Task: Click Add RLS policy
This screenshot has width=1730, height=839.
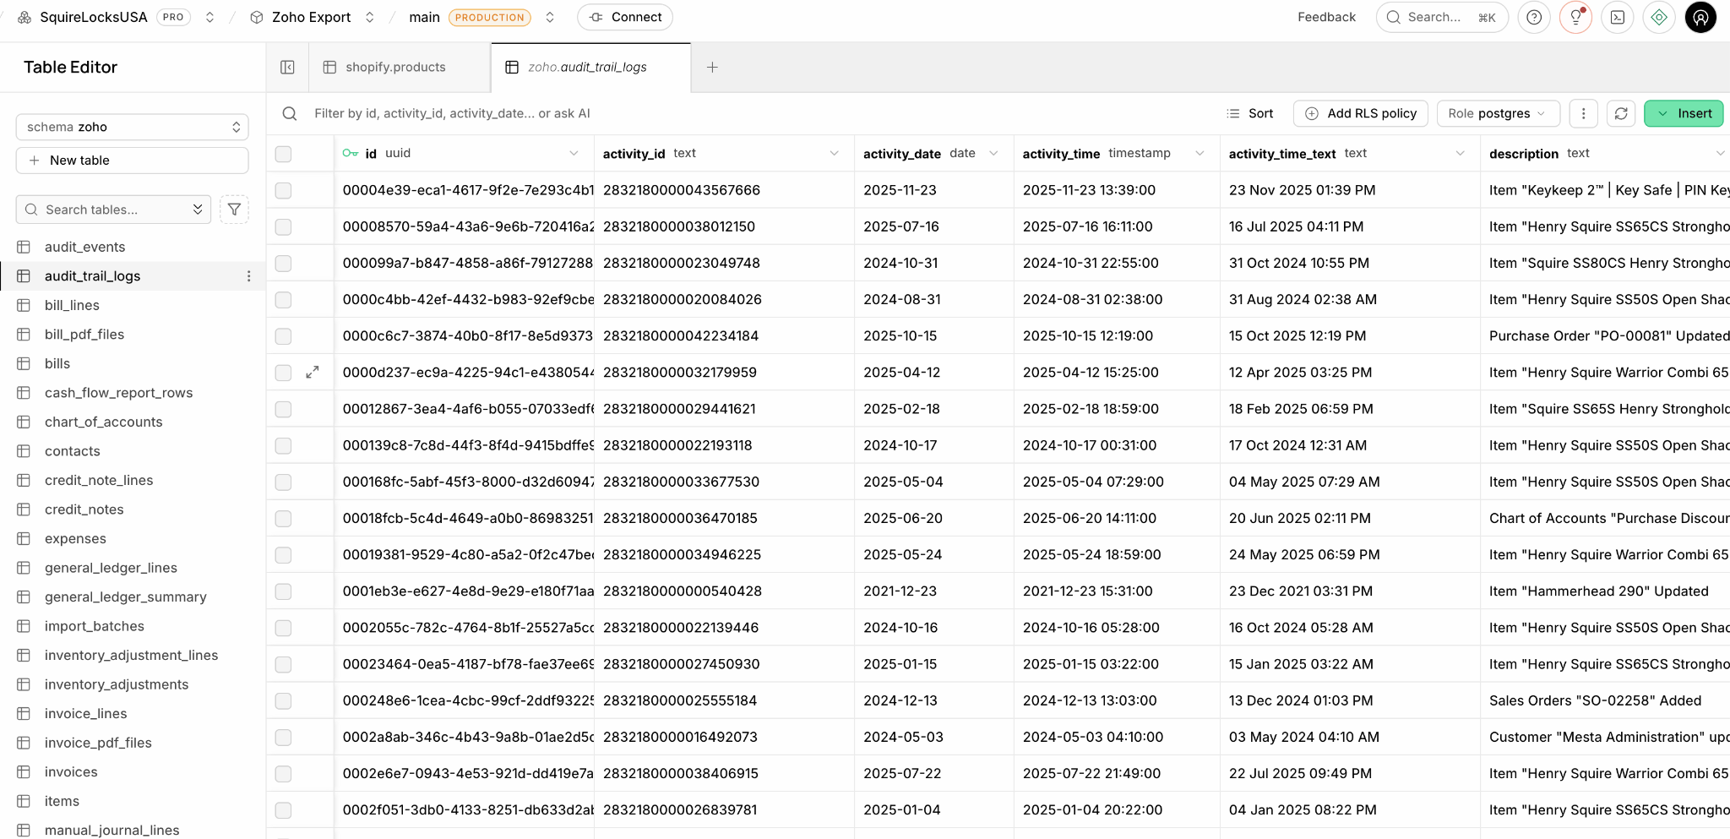Action: click(x=1361, y=113)
